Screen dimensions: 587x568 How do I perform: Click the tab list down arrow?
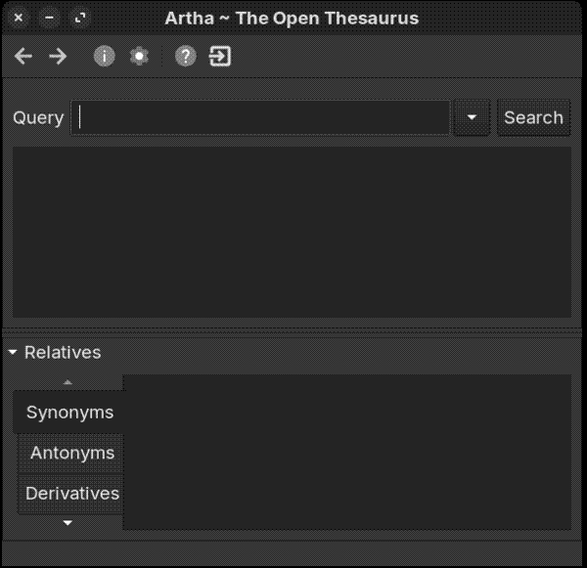(68, 523)
